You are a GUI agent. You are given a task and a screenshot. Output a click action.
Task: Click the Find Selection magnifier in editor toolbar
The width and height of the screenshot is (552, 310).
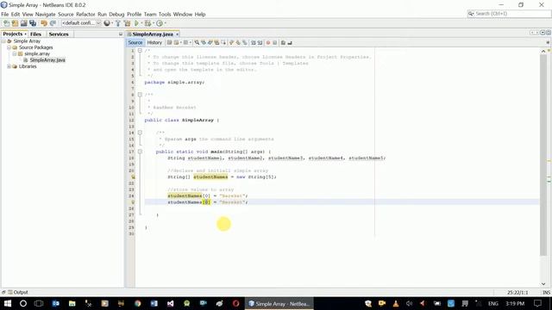click(x=197, y=42)
